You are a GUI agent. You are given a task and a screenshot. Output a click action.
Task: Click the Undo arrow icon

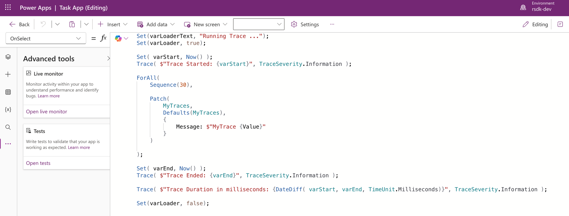[x=43, y=24]
